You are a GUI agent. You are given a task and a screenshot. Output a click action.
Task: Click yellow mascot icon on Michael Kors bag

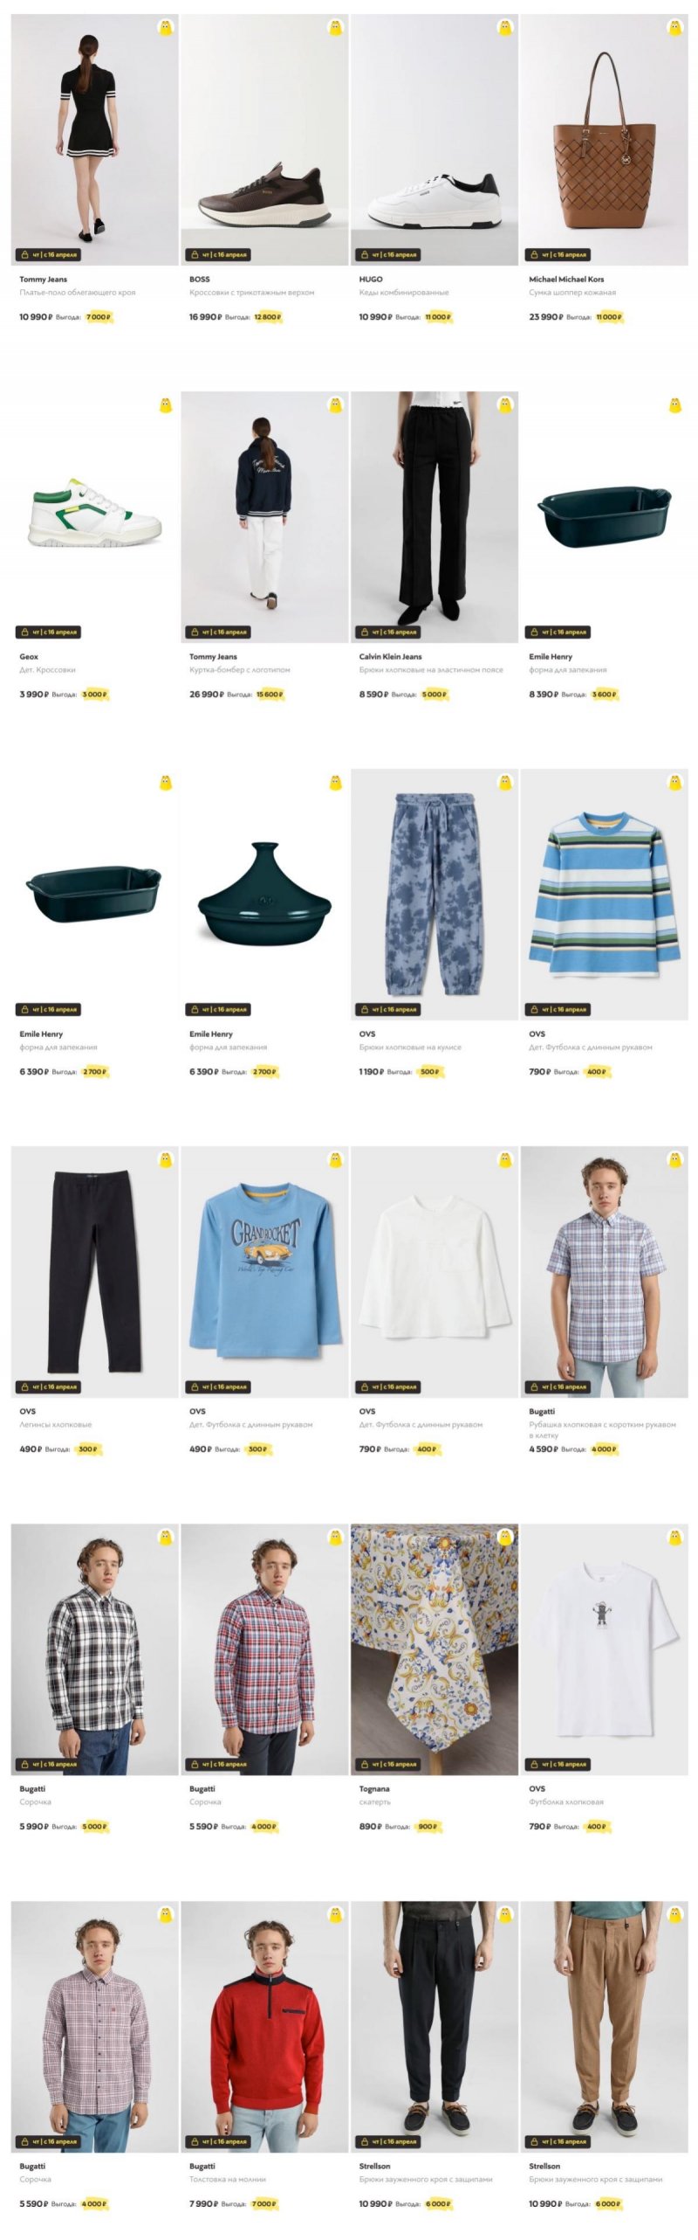click(674, 28)
